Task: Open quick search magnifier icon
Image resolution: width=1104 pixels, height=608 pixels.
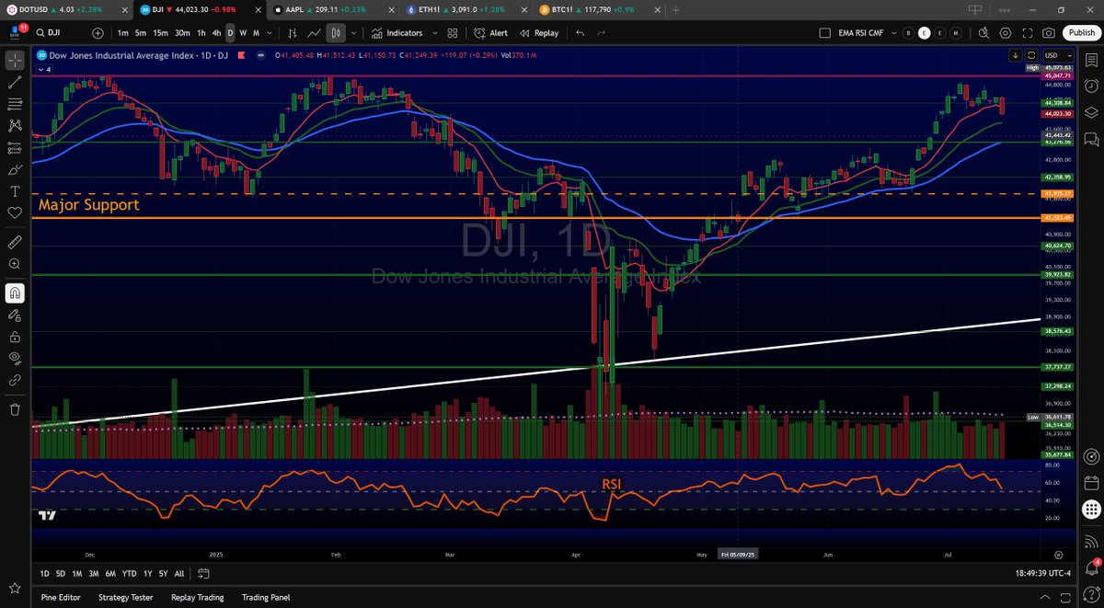Action: point(983,33)
